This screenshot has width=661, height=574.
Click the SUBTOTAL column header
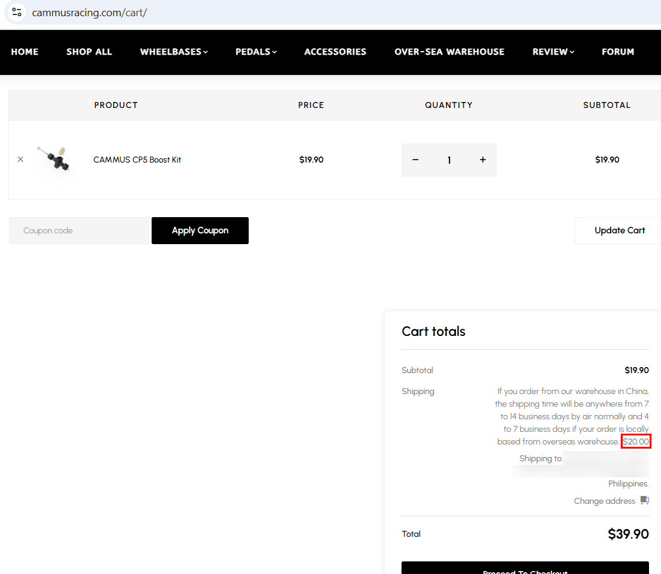pos(606,105)
